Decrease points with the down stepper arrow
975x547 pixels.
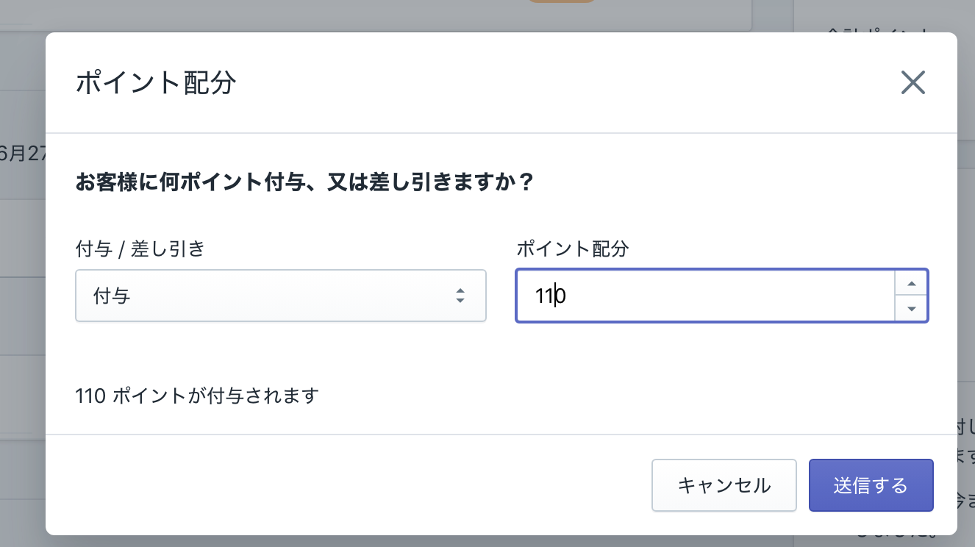(912, 309)
